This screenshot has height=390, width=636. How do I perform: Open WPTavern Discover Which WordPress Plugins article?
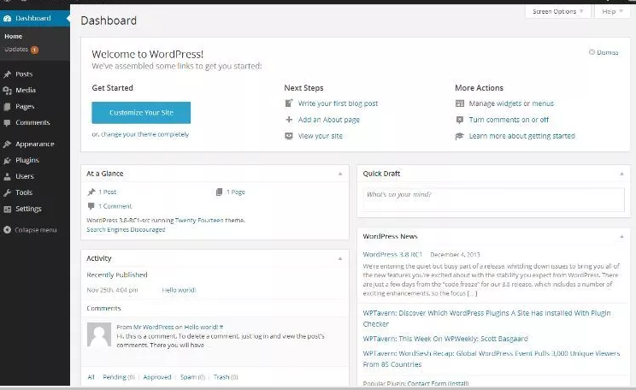point(486,318)
